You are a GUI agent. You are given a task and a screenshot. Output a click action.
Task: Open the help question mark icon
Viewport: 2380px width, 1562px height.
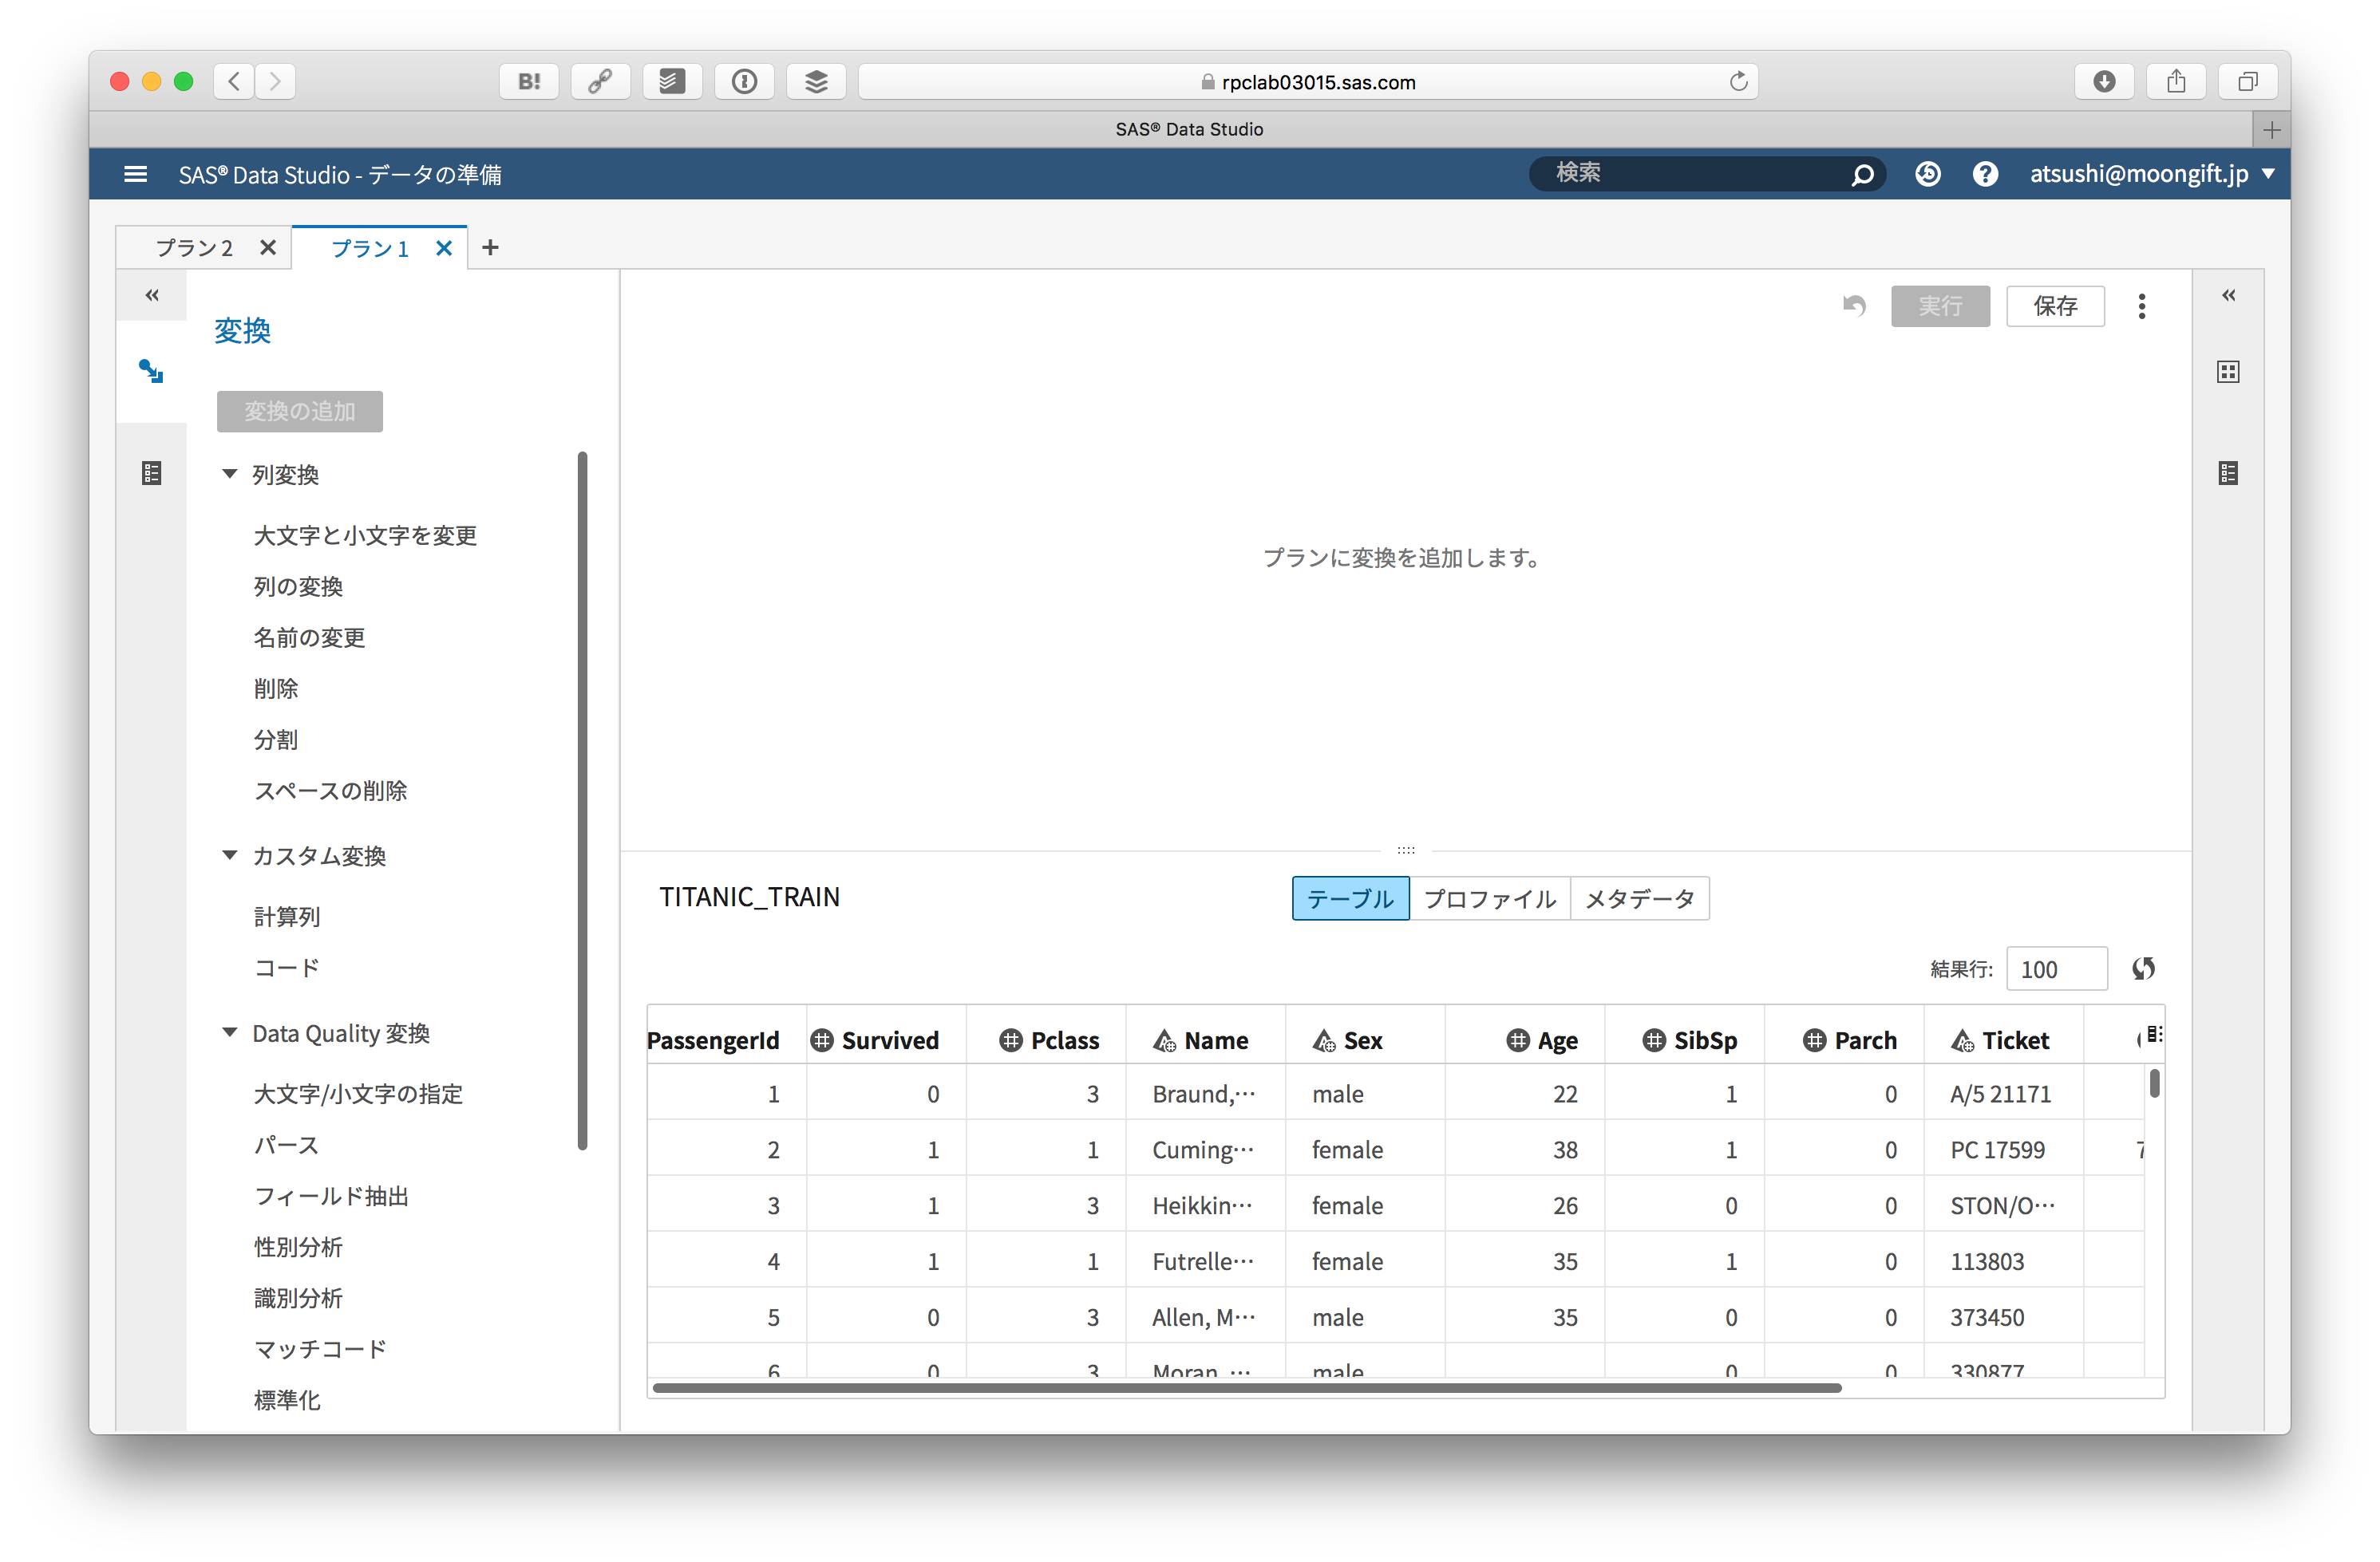click(x=1985, y=174)
